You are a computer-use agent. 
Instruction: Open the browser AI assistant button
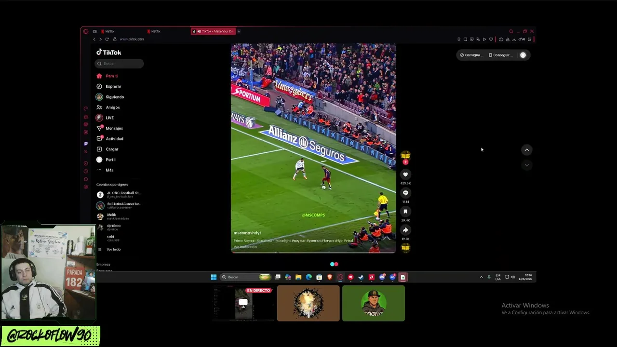(522, 39)
